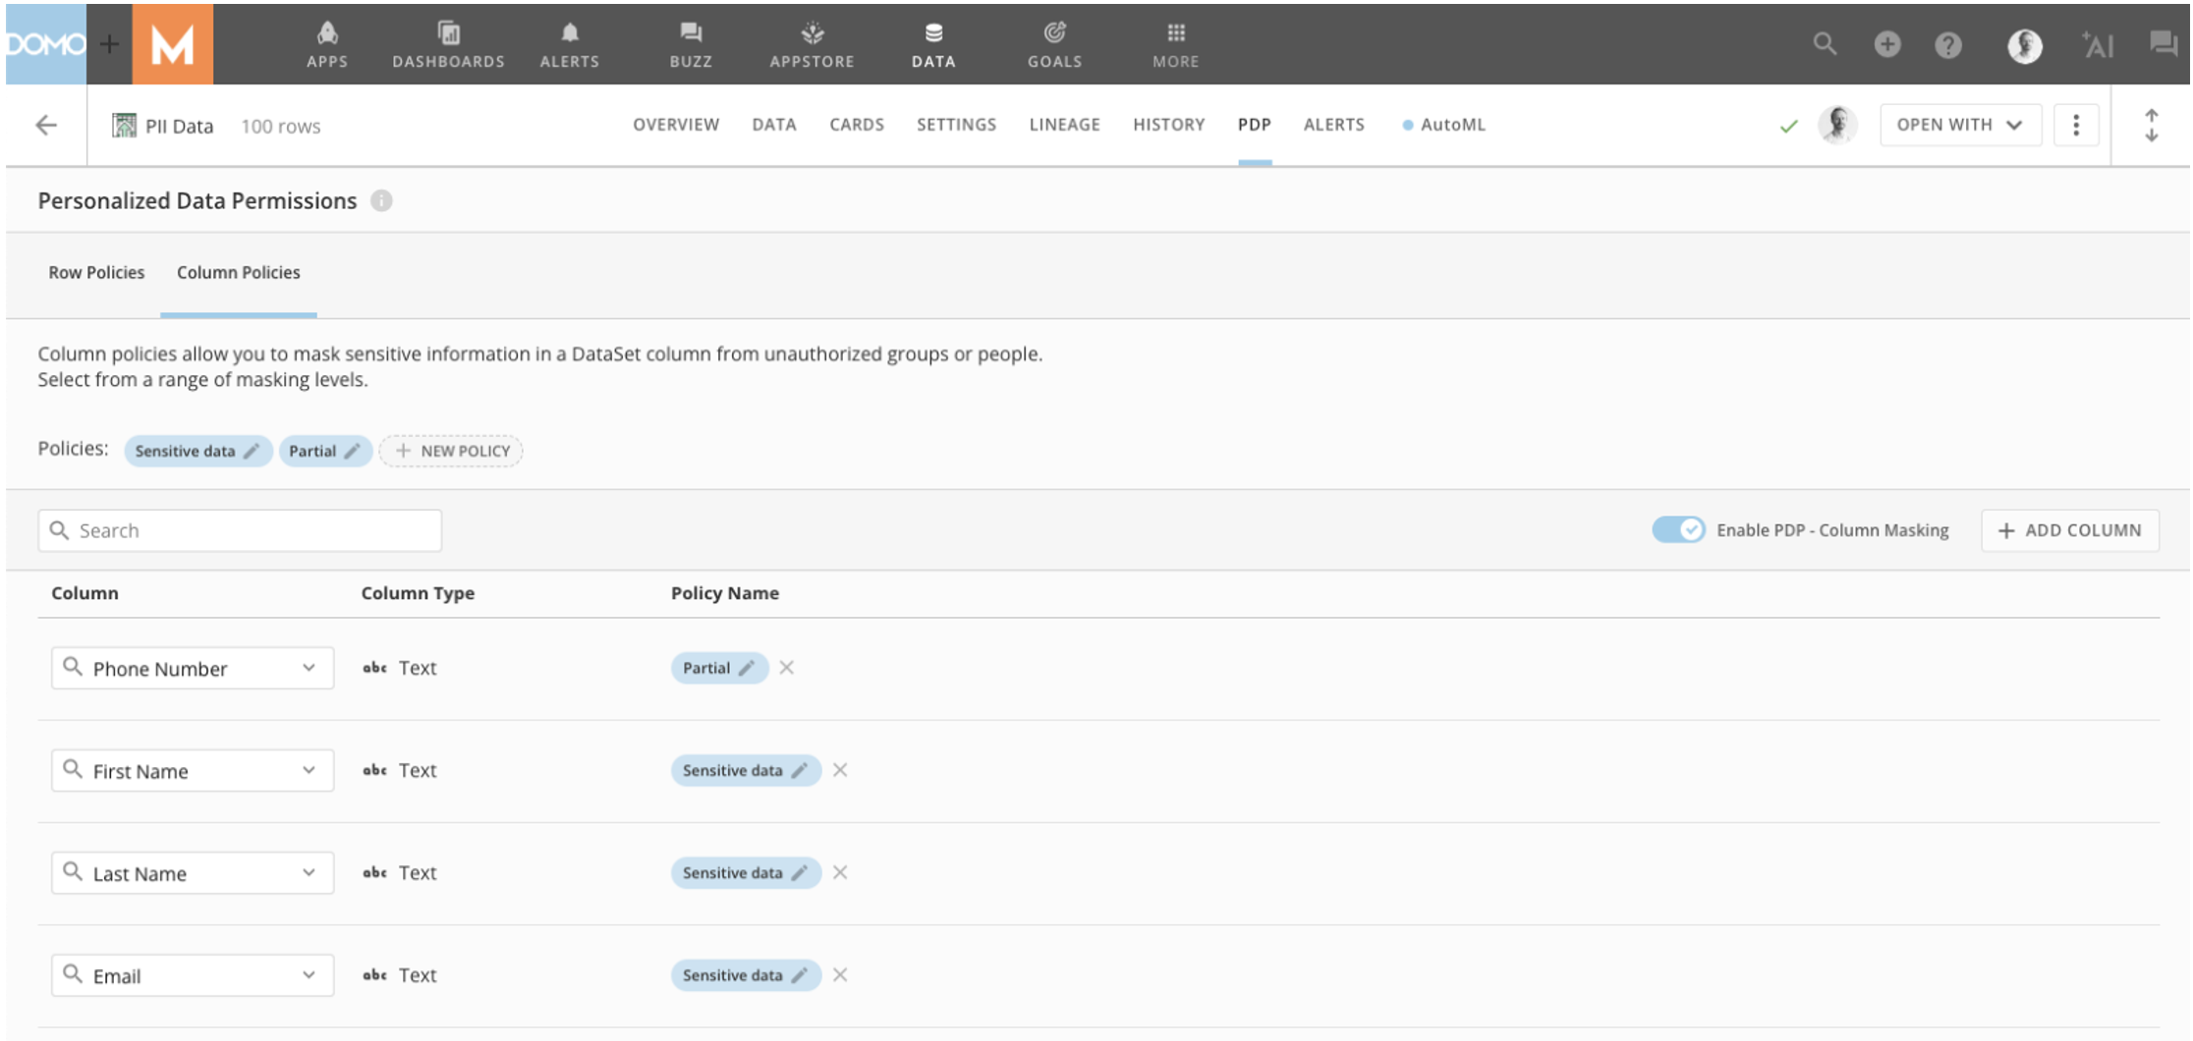Click the 100 rows label
The height and width of the screenshot is (1041, 2193).
[281, 126]
